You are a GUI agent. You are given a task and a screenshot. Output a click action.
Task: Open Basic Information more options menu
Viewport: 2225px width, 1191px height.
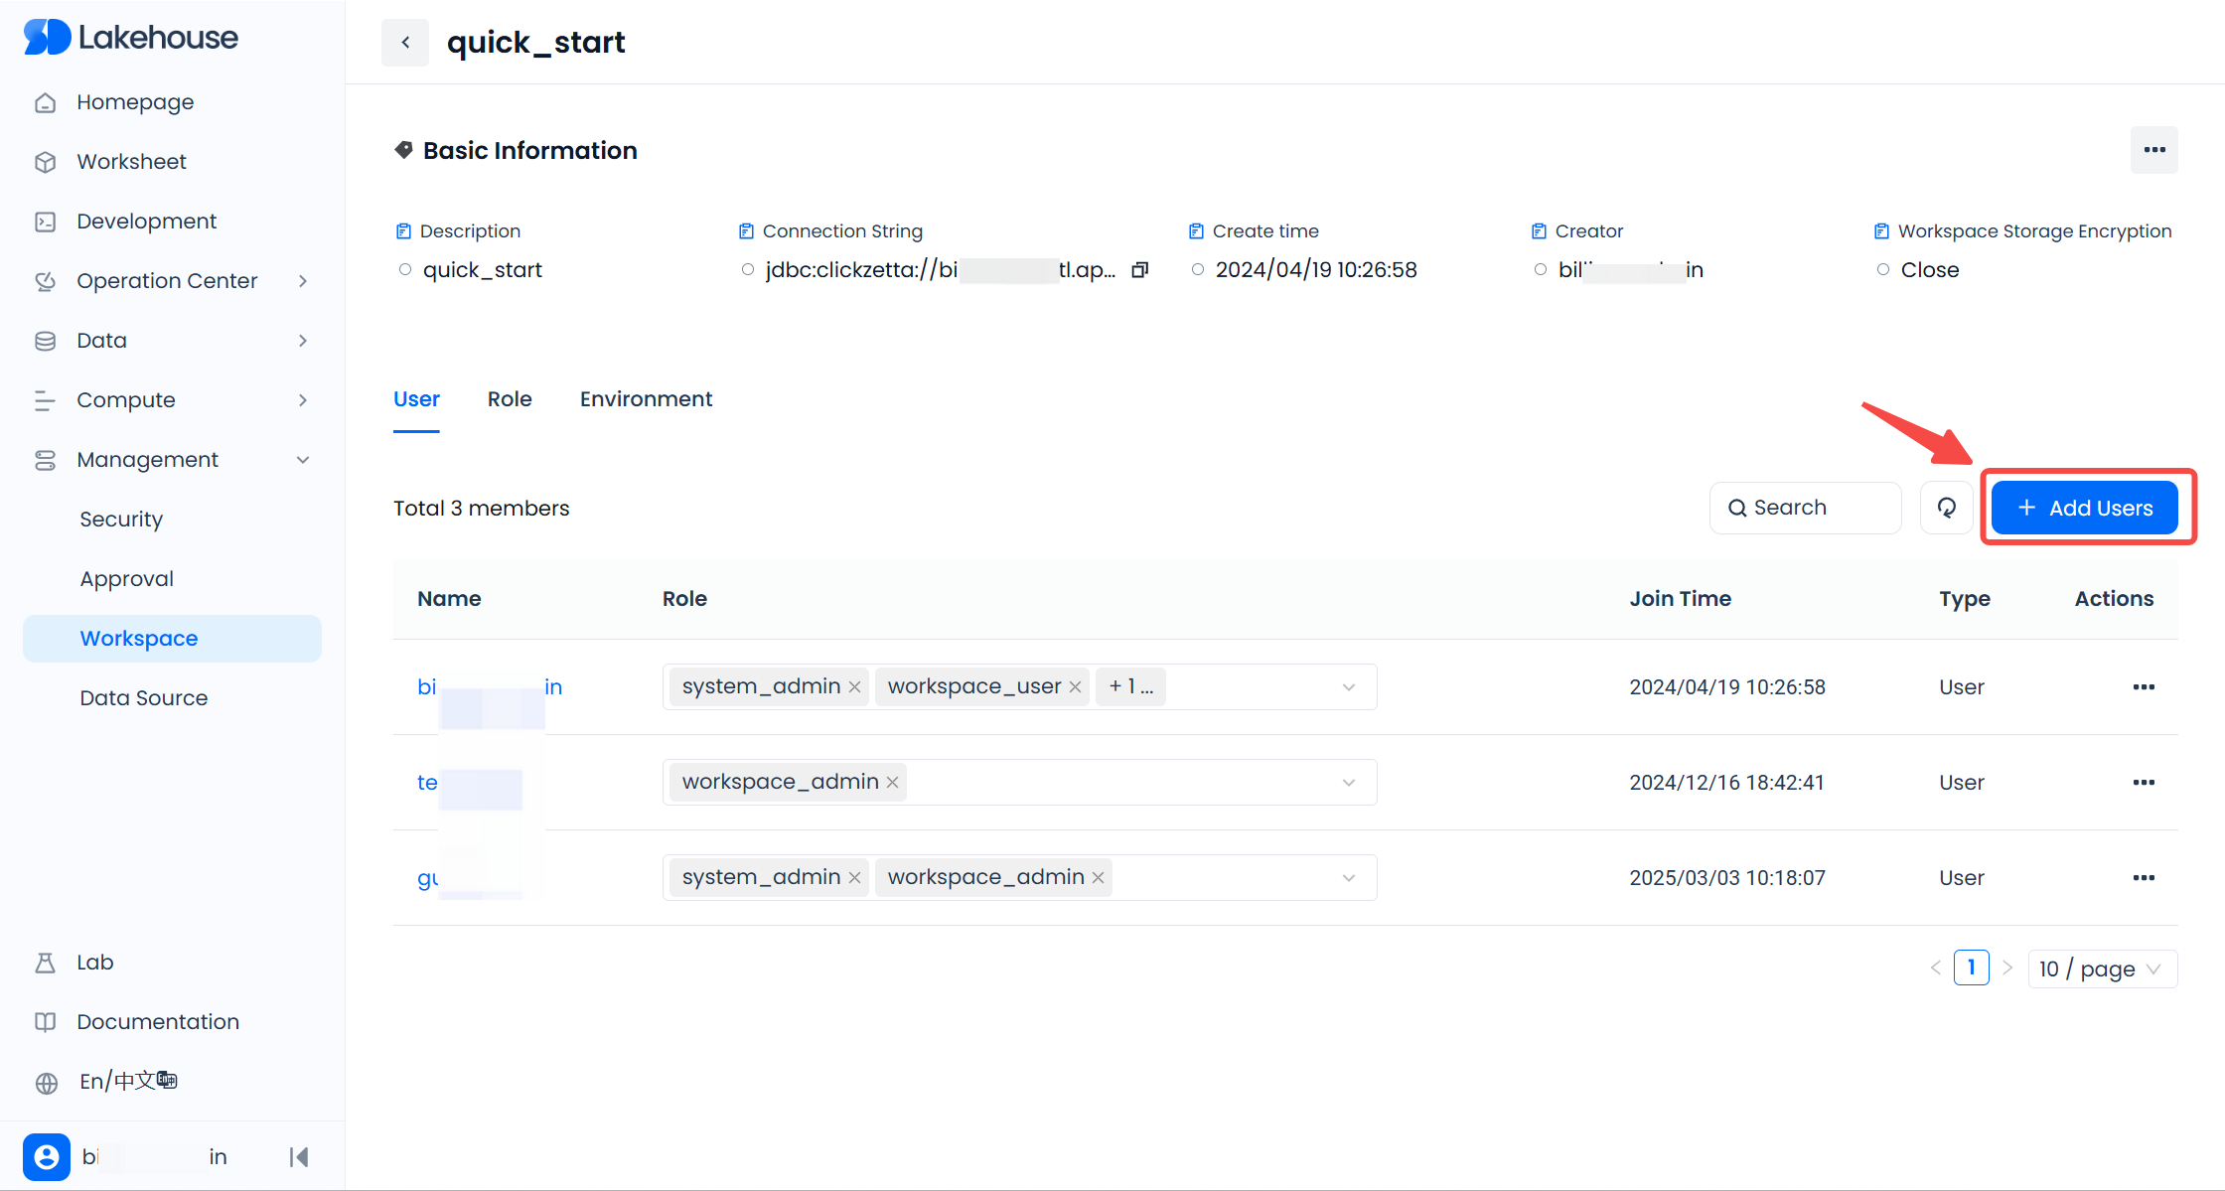click(2153, 150)
